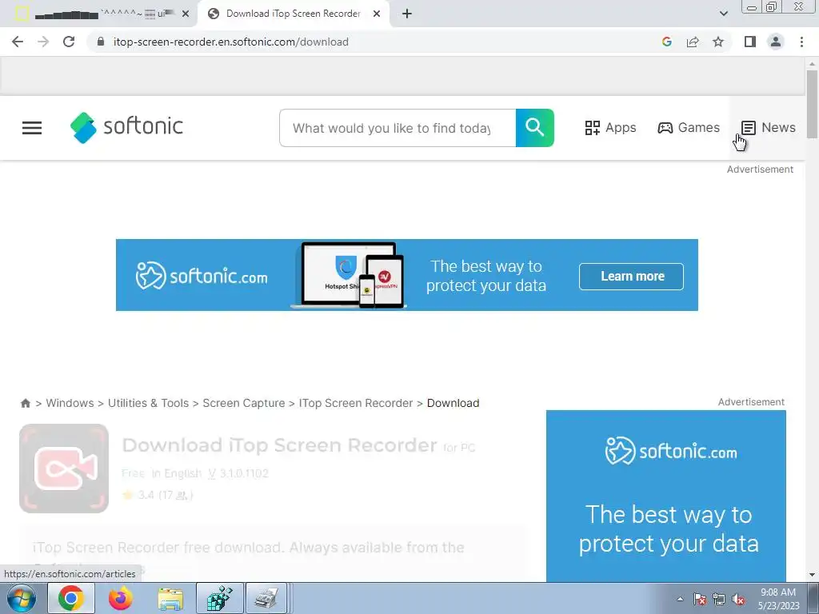Close the first browser tab
The height and width of the screenshot is (614, 819).
[186, 14]
